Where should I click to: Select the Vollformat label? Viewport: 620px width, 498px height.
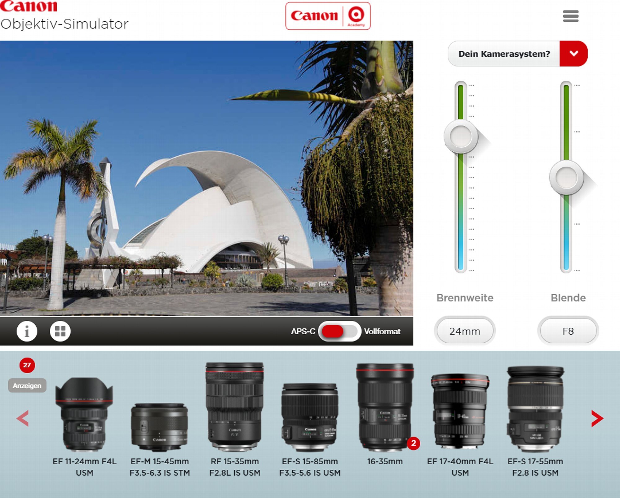pyautogui.click(x=382, y=331)
